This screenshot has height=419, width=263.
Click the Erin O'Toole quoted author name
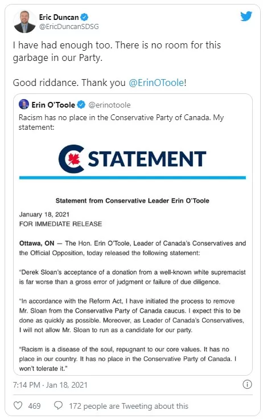[53, 105]
